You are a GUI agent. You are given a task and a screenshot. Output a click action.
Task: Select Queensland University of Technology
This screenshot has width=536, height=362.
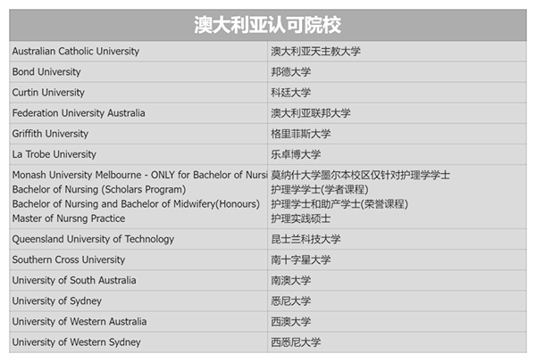(93, 239)
